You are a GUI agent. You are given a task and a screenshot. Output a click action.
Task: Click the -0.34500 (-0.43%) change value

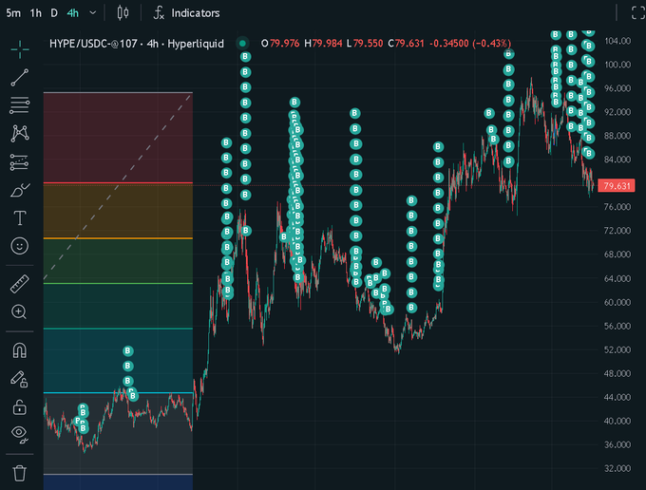(x=470, y=44)
